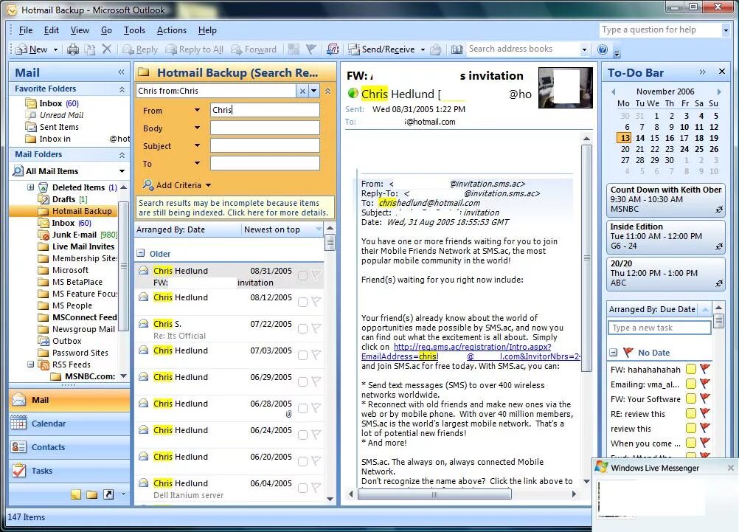The image size is (739, 532).
Task: Open the File menu
Action: [x=26, y=30]
